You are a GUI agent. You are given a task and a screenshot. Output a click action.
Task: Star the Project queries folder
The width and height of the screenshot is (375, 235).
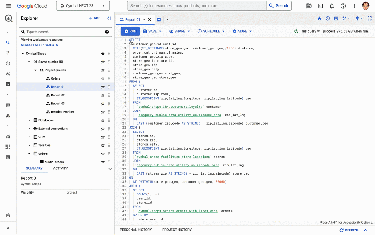pyautogui.click(x=103, y=70)
